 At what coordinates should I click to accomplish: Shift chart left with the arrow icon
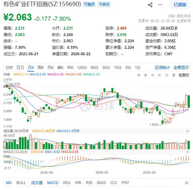tap(159, 75)
